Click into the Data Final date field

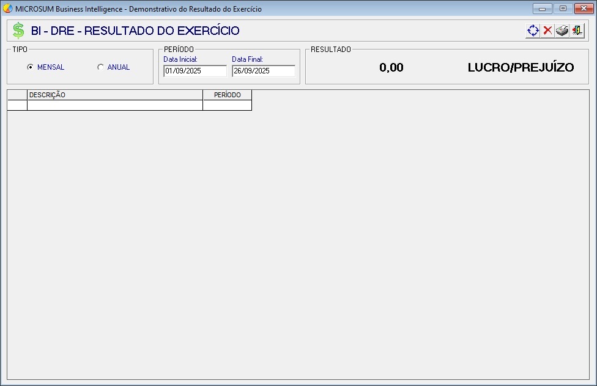263,71
